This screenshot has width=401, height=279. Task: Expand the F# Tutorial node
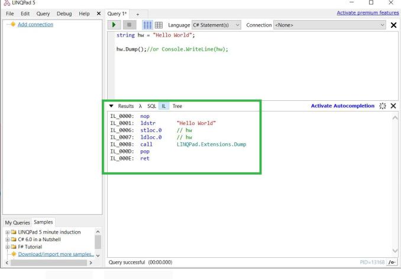tap(8, 247)
